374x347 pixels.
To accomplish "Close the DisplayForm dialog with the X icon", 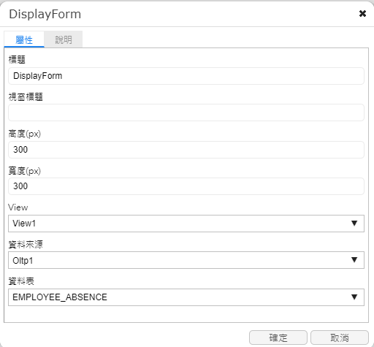I will (362, 14).
